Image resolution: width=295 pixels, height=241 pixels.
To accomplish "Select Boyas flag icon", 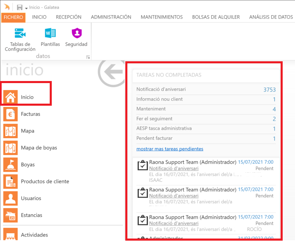I will pyautogui.click(x=10, y=165).
